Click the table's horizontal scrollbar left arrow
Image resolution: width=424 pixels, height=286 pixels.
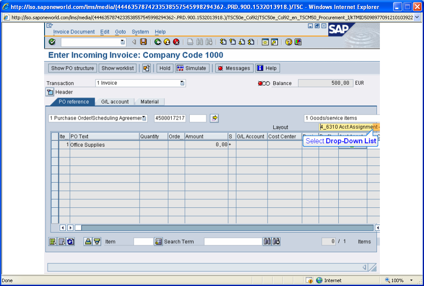tap(63, 228)
